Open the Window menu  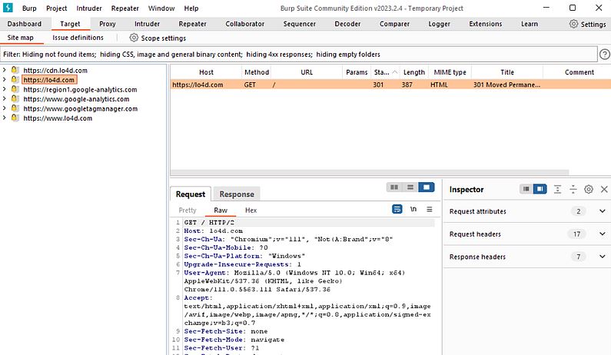(161, 8)
